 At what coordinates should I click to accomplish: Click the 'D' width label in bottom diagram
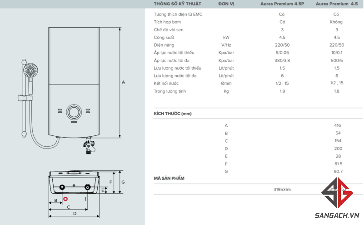coord(75,214)
